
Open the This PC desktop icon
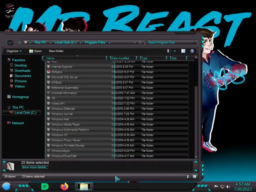point(10,11)
